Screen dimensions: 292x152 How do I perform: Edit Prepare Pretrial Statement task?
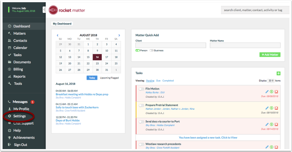pos(267,108)
